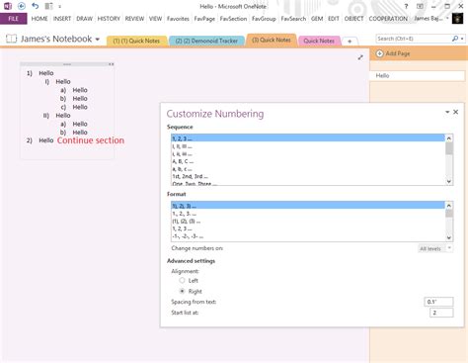
Task: Open the COOPERATION ribbon tab
Action: pos(388,19)
